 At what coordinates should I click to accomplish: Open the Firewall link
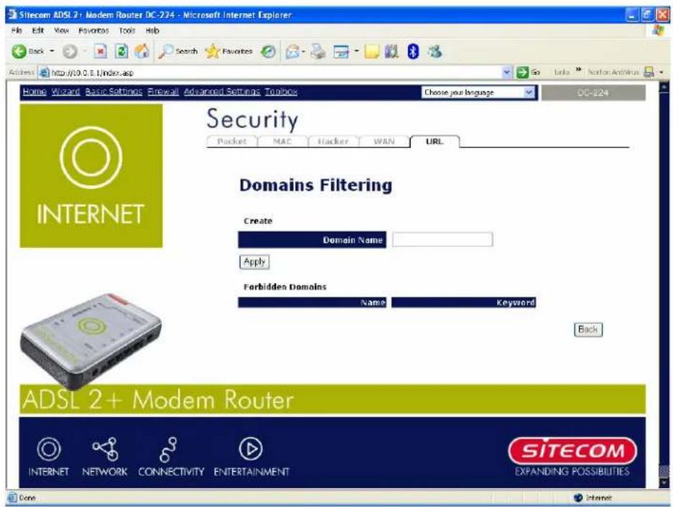163,91
